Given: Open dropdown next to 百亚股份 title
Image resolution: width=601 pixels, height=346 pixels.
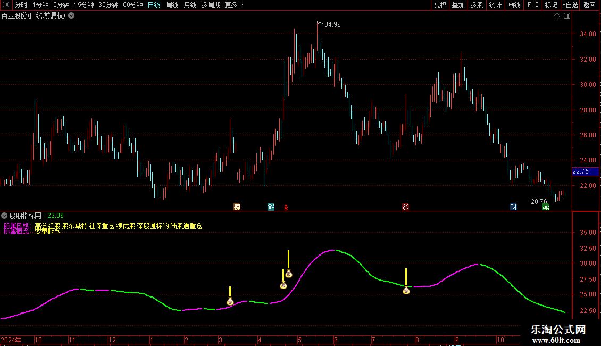Looking at the screenshot, I should click(x=71, y=16).
